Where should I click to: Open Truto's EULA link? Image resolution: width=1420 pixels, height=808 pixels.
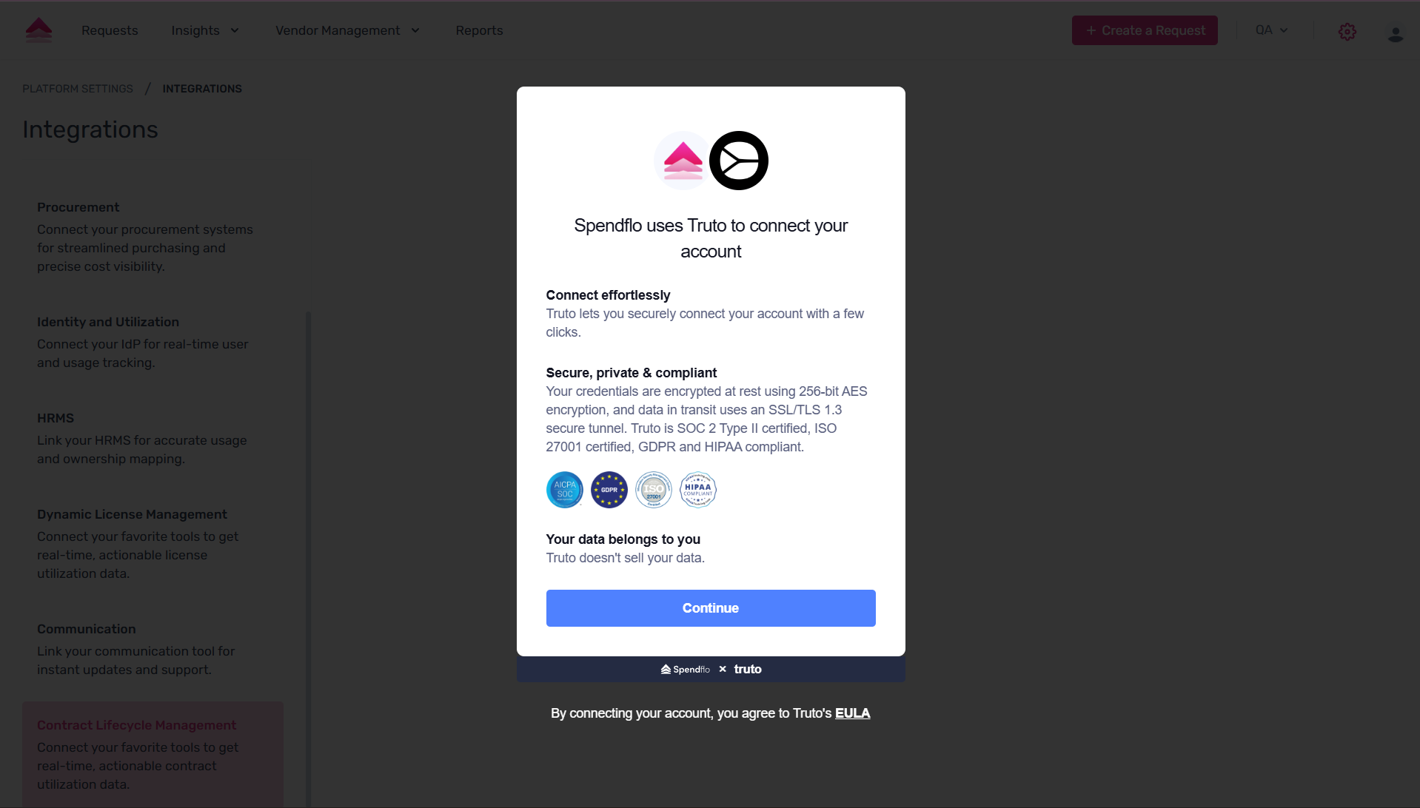click(852, 713)
